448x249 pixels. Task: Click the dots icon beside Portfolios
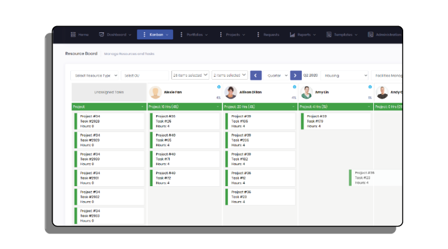(x=181, y=35)
